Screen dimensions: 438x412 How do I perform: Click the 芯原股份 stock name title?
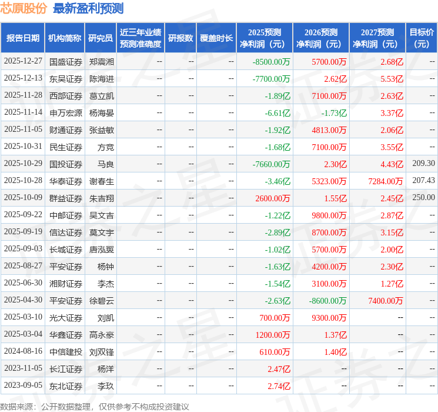[24, 8]
